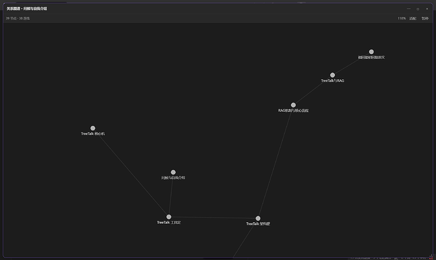Select the RAG node below TreeTalk与RAG

(x=293, y=105)
